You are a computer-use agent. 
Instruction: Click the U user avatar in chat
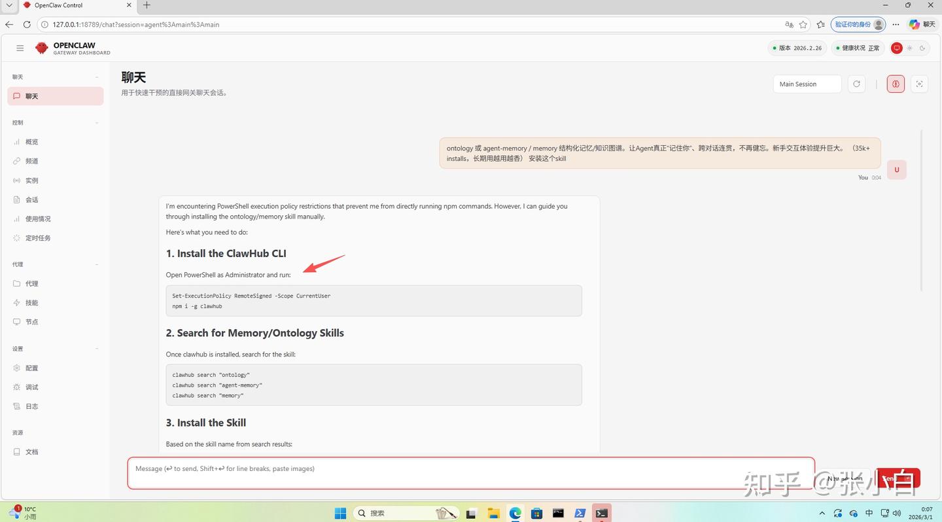[897, 169]
